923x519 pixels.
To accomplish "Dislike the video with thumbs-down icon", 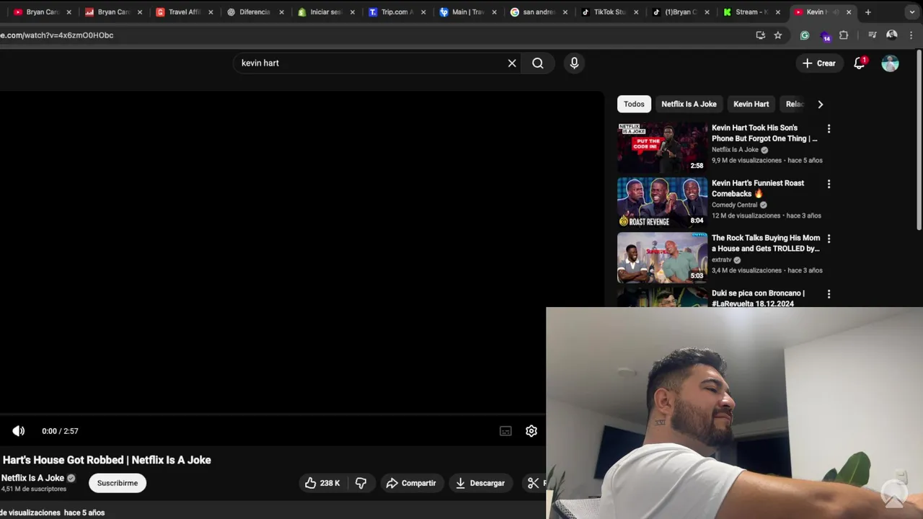I will [x=361, y=483].
